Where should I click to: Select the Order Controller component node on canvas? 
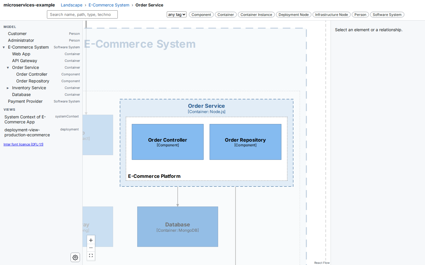(x=168, y=142)
